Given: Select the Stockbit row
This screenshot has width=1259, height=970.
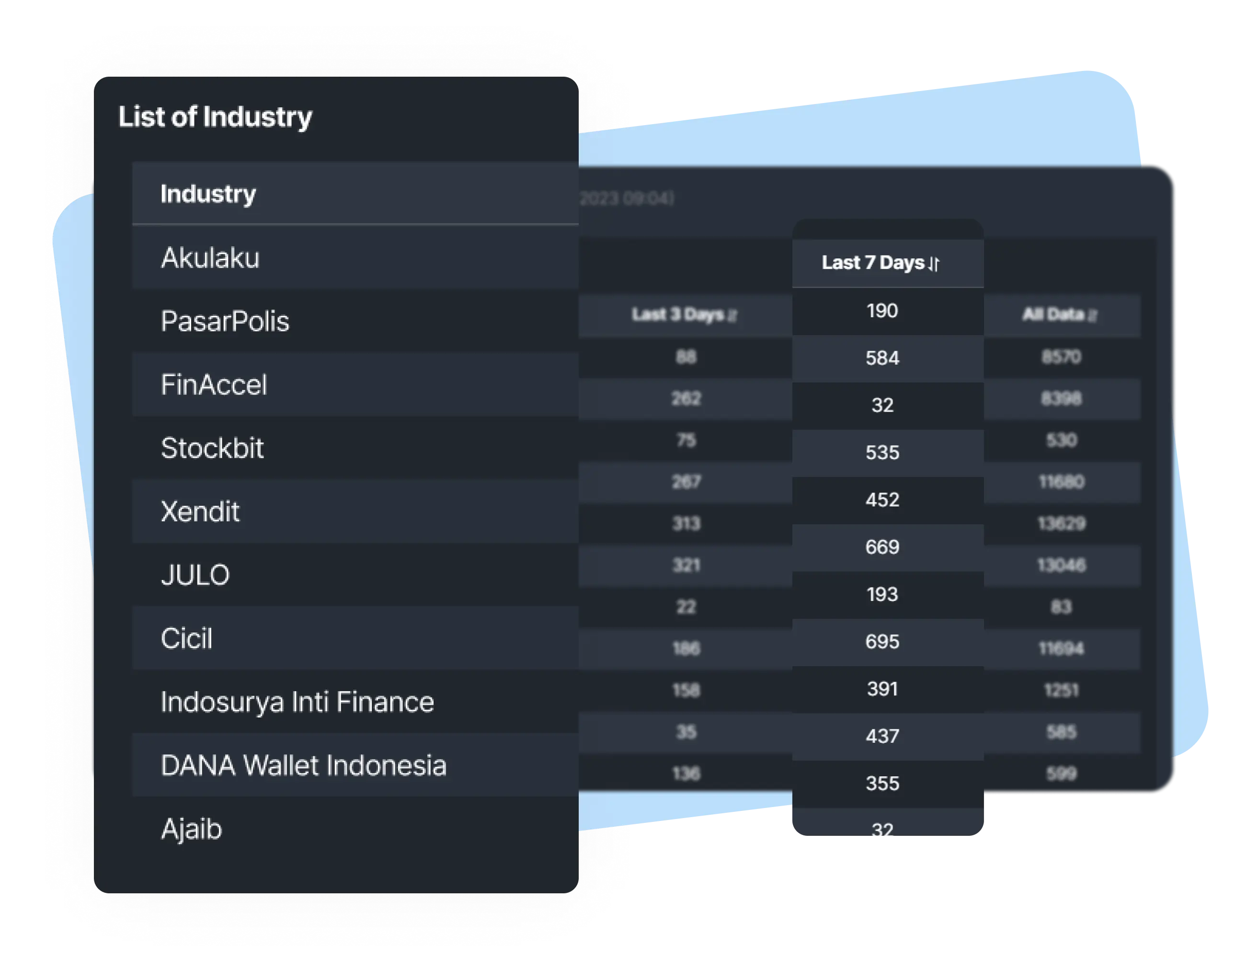Looking at the screenshot, I should point(355,448).
